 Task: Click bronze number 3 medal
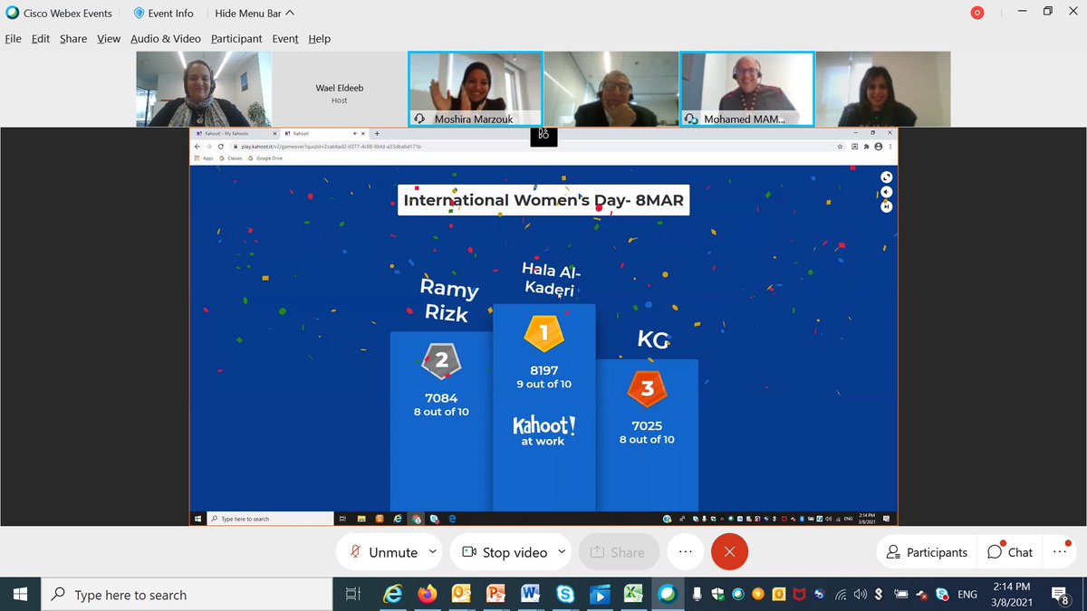(x=647, y=389)
